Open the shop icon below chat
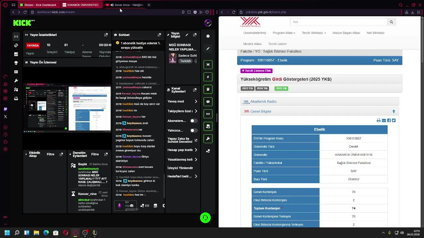 click(x=155, y=206)
